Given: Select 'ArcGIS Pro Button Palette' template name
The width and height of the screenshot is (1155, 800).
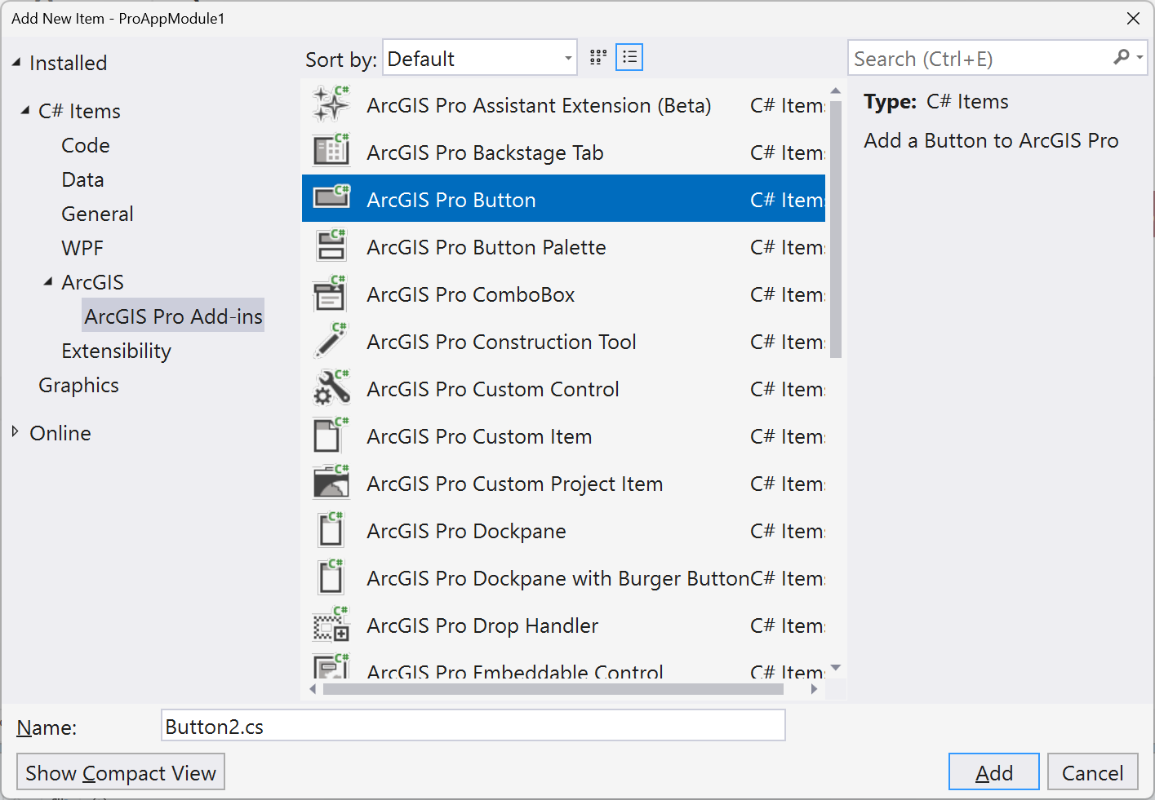Looking at the screenshot, I should click(486, 247).
